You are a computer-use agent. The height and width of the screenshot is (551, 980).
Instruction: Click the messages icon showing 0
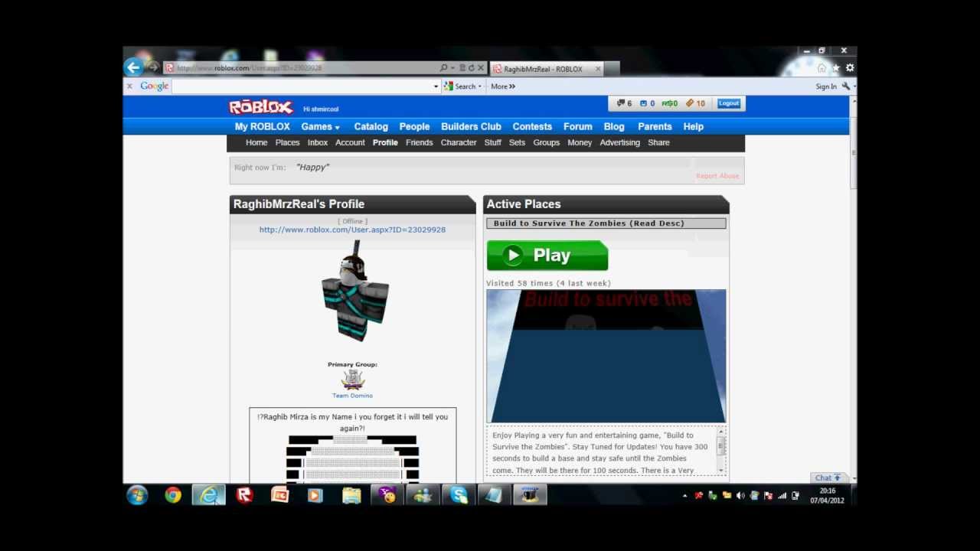coord(647,103)
